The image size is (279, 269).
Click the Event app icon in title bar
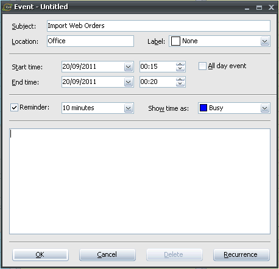7,7
